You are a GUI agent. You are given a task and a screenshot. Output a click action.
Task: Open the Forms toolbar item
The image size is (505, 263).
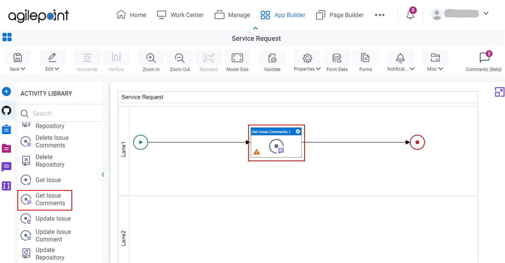coord(366,62)
